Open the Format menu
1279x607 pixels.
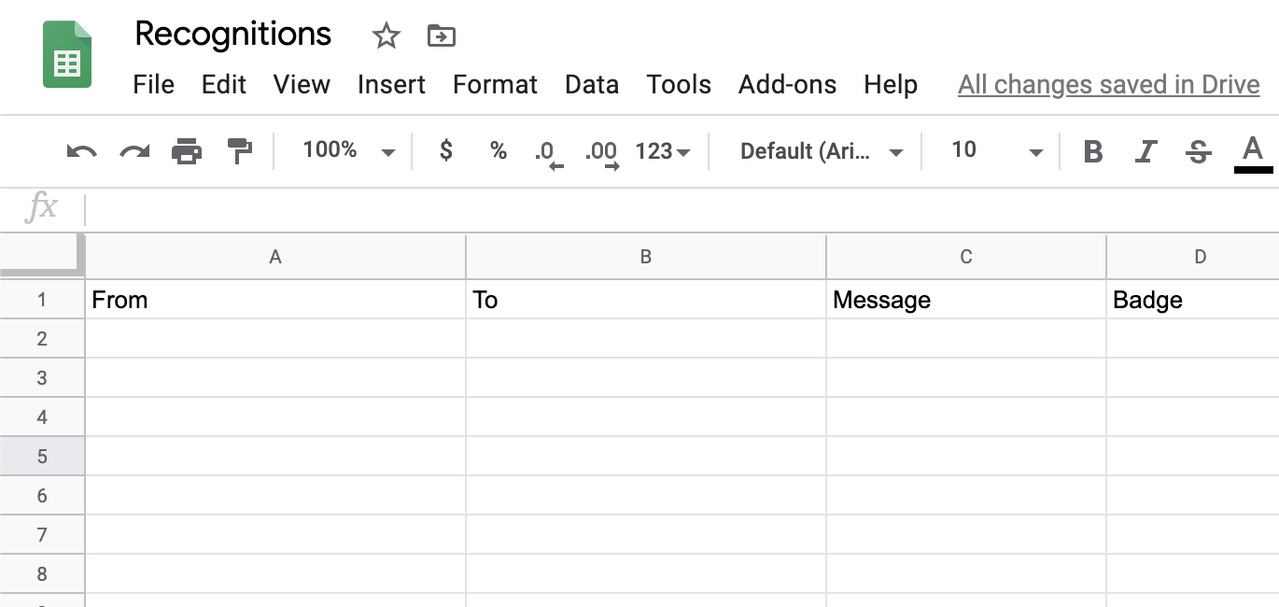(x=495, y=84)
